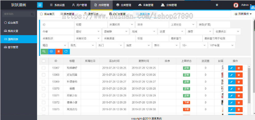Screen dimensions: 255x120
Task: Click the orange 下架 status badge for row 13072
Action: point(186,102)
